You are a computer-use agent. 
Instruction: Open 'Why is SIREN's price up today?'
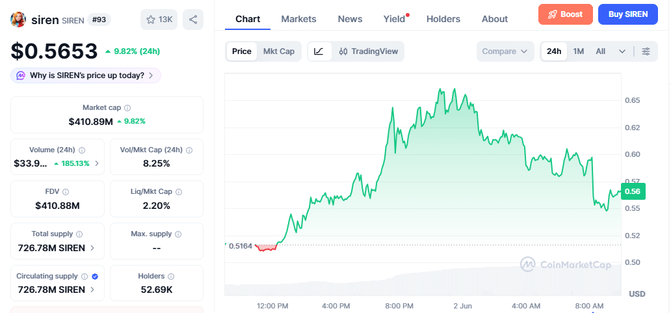(86, 75)
